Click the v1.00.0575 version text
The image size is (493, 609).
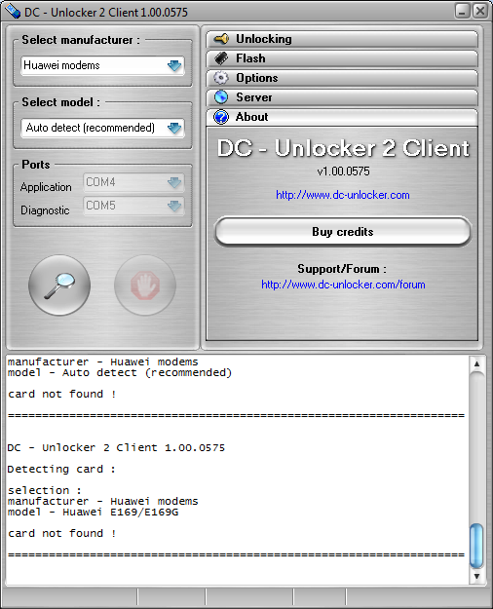(343, 171)
